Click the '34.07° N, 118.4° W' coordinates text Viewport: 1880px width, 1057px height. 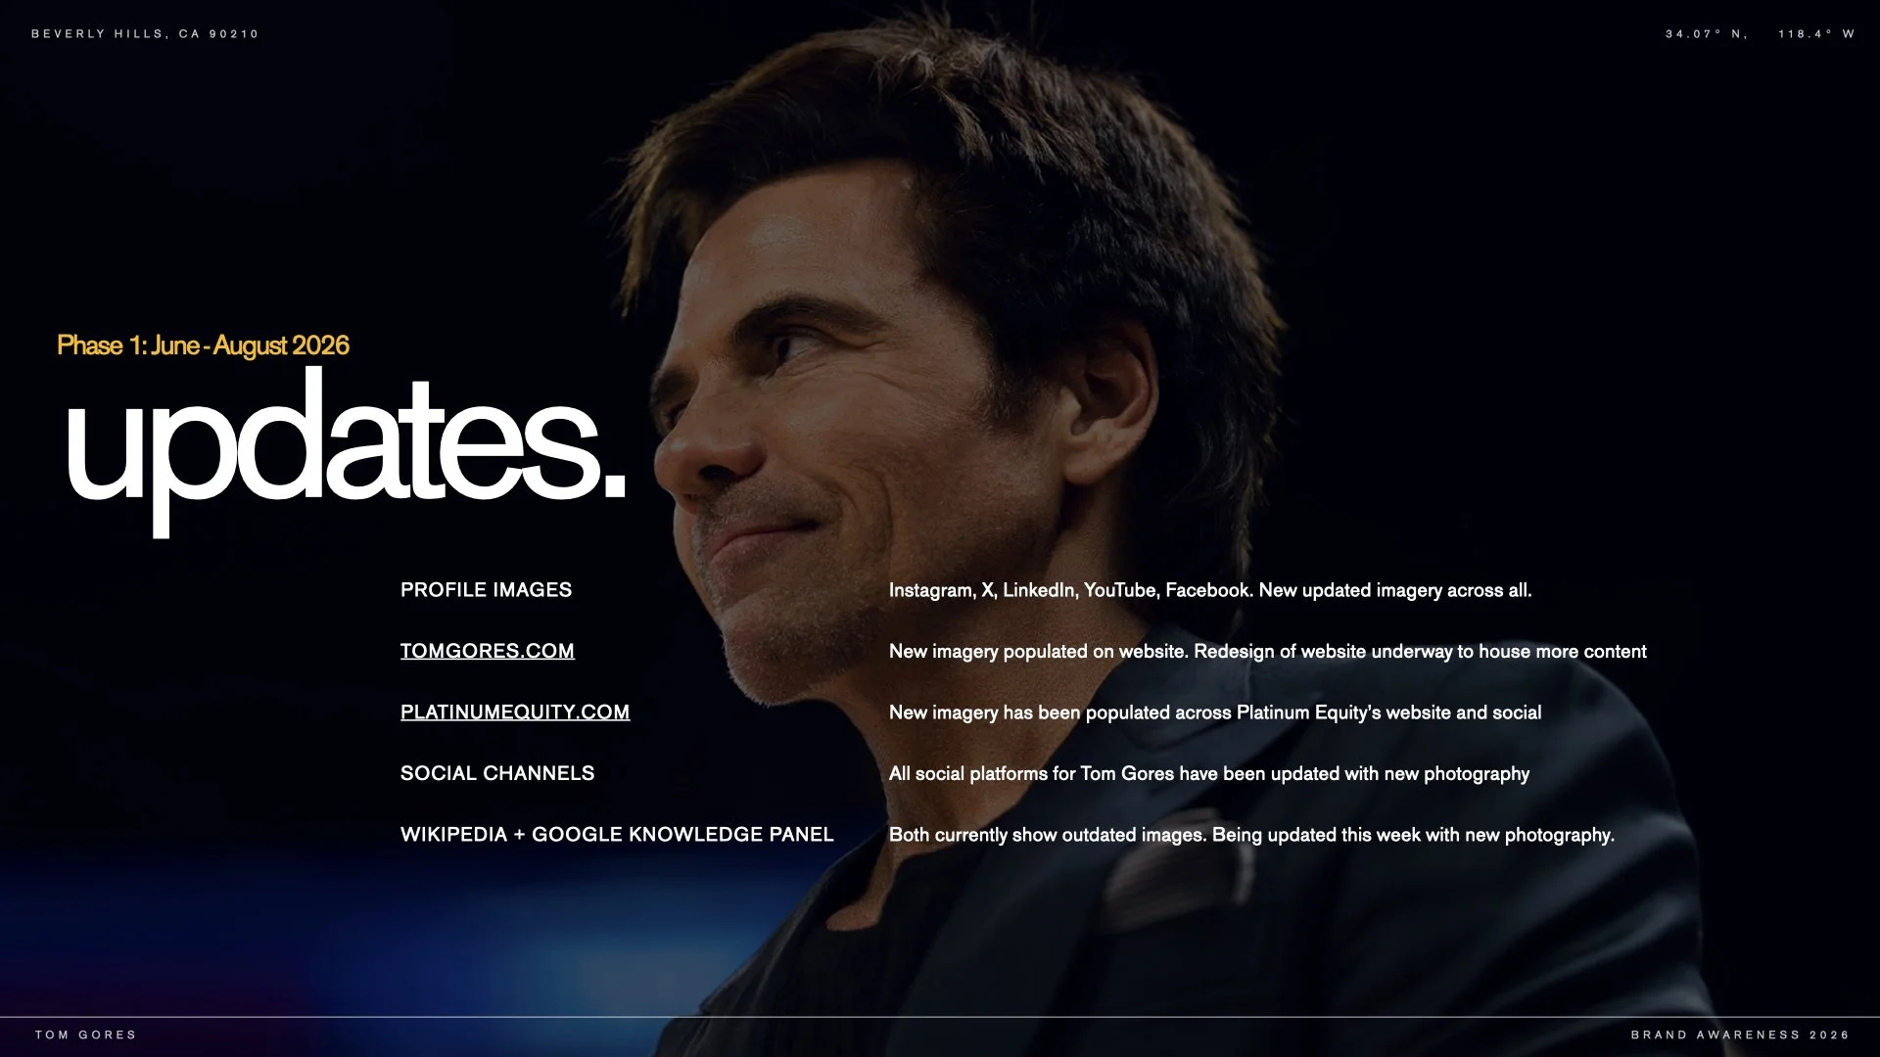pyautogui.click(x=1760, y=34)
